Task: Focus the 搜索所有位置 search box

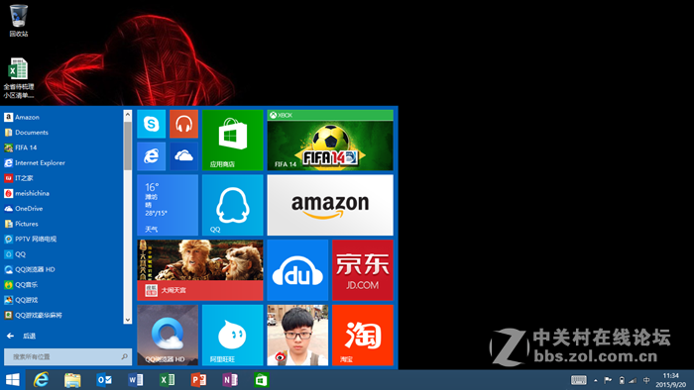Action: (x=67, y=356)
